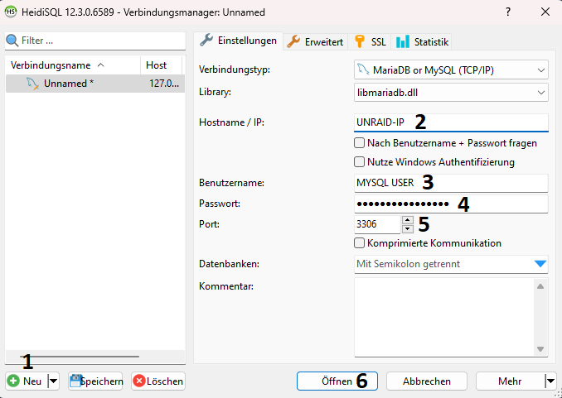Click the floppy disk icon on Speichern
Image resolution: width=562 pixels, height=398 pixels.
pos(75,381)
